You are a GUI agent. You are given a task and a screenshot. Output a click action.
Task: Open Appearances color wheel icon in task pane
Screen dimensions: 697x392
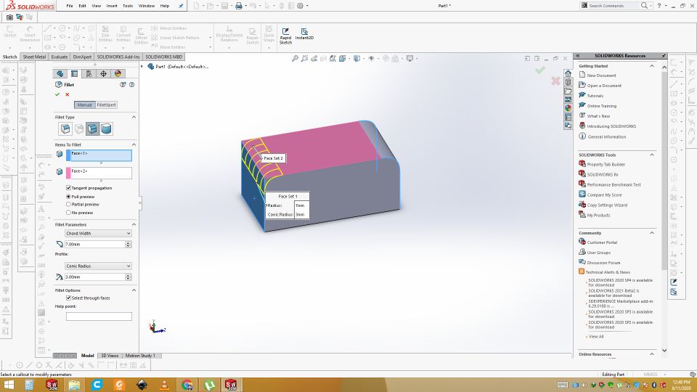[568, 108]
